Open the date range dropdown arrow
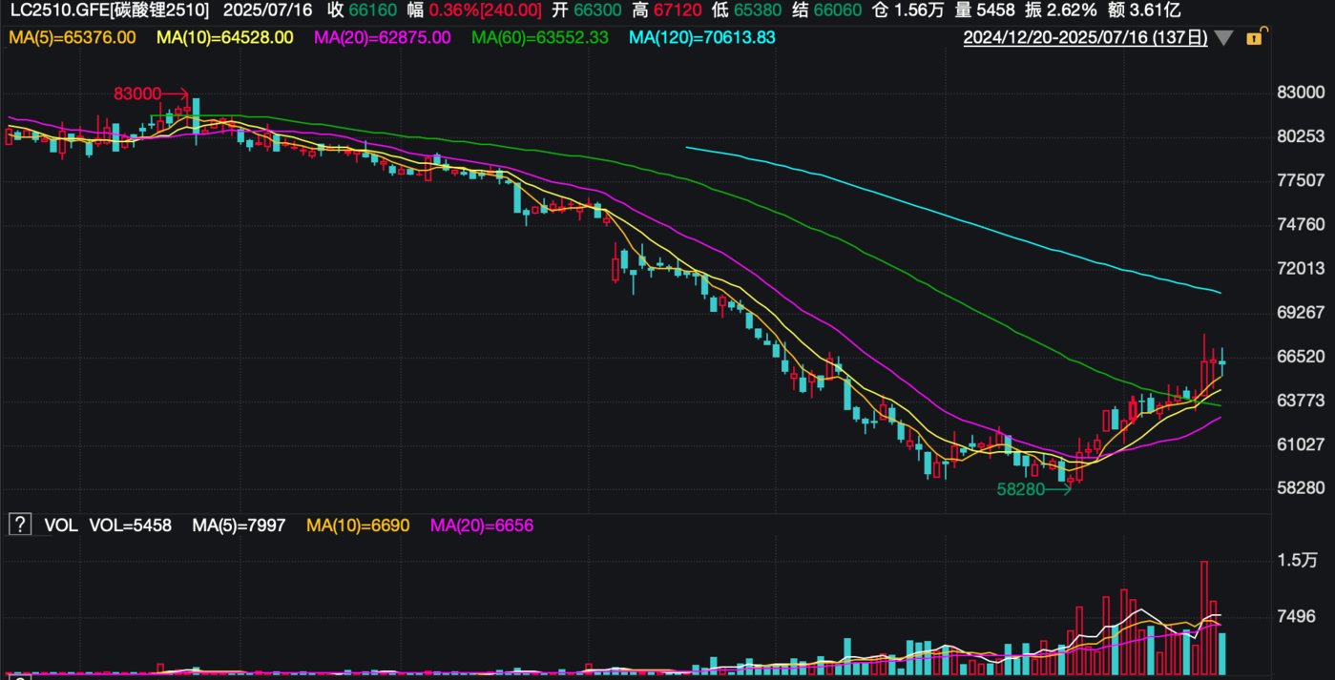The image size is (1335, 680). [1224, 38]
